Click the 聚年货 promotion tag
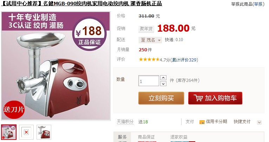This screenshot has width=269, height=142. tap(146, 29)
